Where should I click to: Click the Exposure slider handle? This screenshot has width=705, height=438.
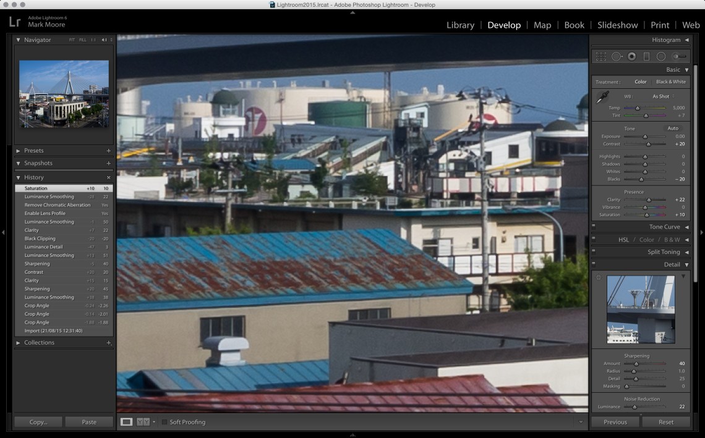pos(645,137)
